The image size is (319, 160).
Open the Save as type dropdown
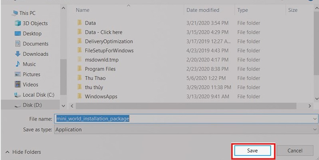click(x=315, y=130)
